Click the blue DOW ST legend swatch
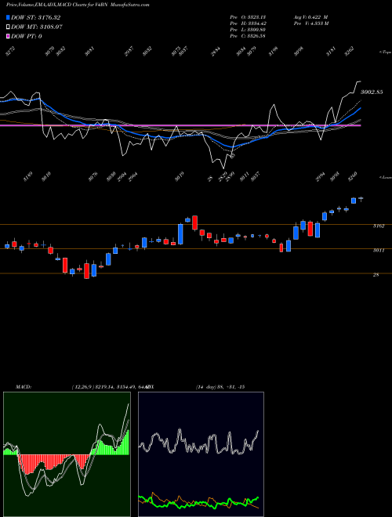 pyautogui.click(x=8, y=17)
